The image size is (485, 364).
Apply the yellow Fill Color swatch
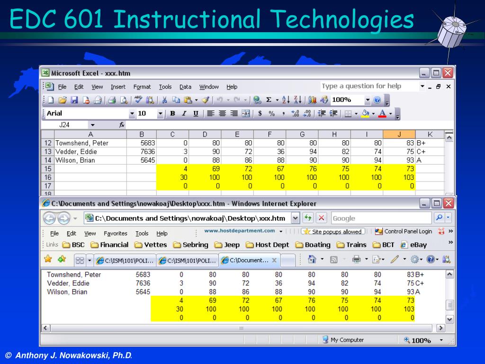coord(365,114)
